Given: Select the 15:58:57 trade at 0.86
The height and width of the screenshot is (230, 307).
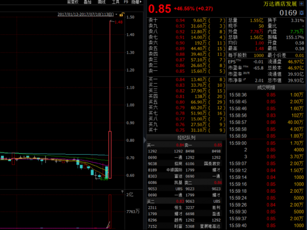Looking at the screenshot, I should click(x=266, y=122).
